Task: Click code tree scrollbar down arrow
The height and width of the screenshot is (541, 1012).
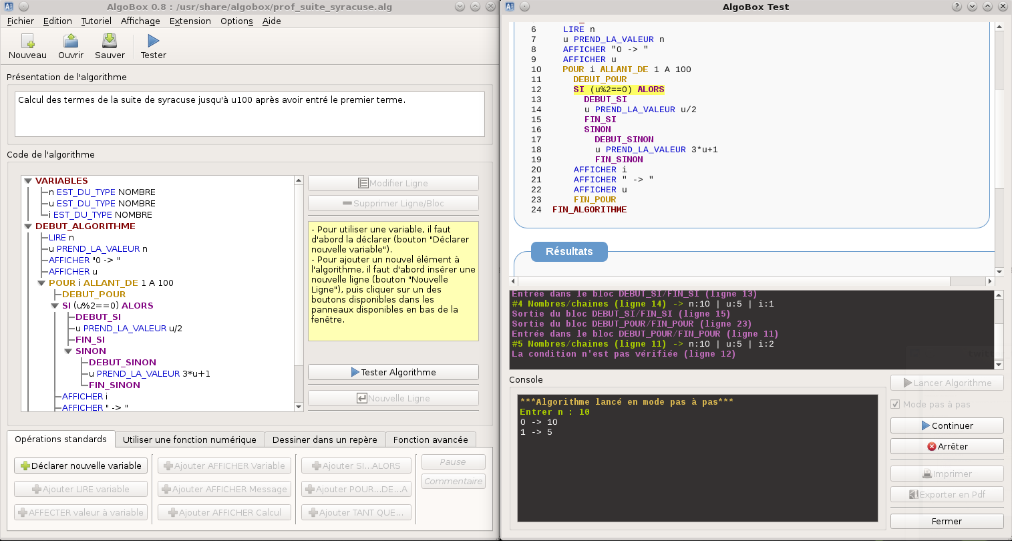Action: pos(299,407)
